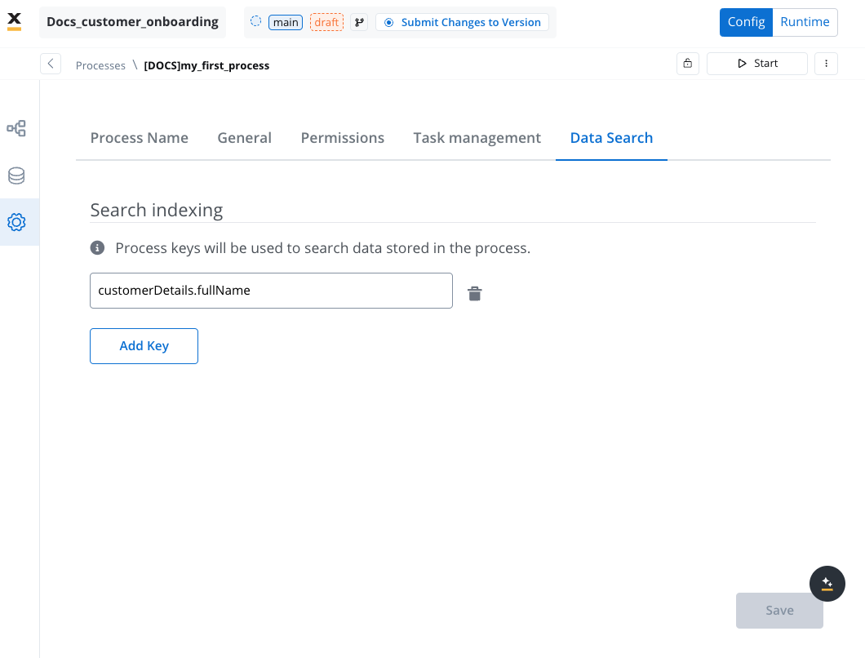Click the draft status badge
Viewport: 865px width, 658px height.
point(326,23)
